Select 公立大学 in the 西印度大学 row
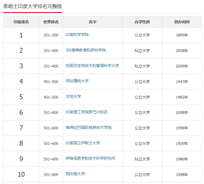The width and height of the screenshot is (204, 184). [x=142, y=175]
